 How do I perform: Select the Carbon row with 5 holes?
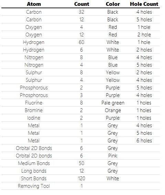[x=80, y=20]
